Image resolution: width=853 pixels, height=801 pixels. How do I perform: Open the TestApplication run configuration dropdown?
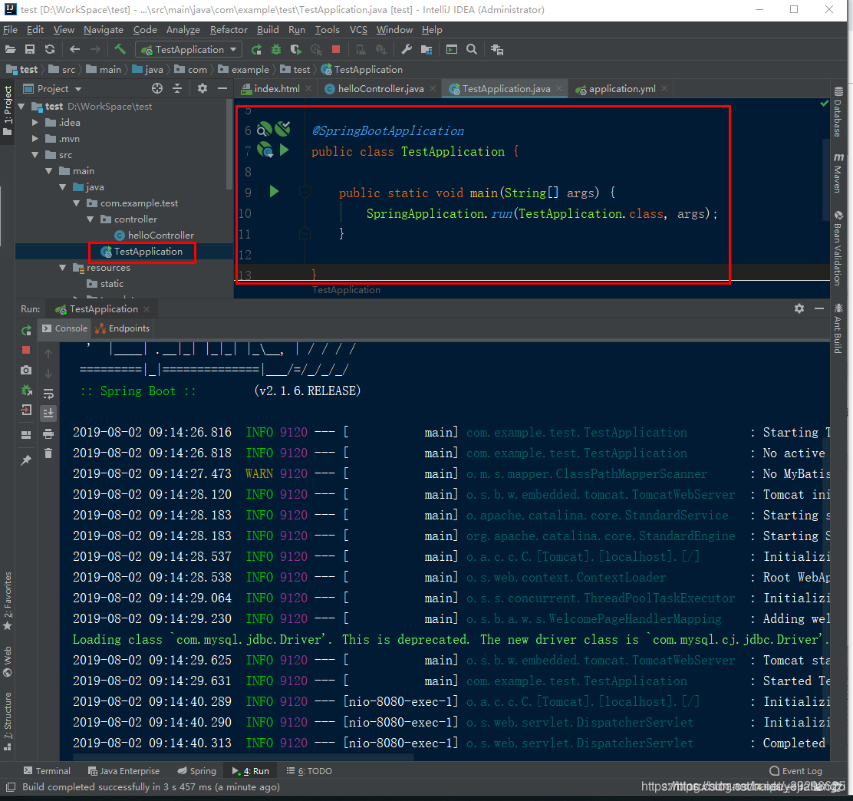[189, 49]
